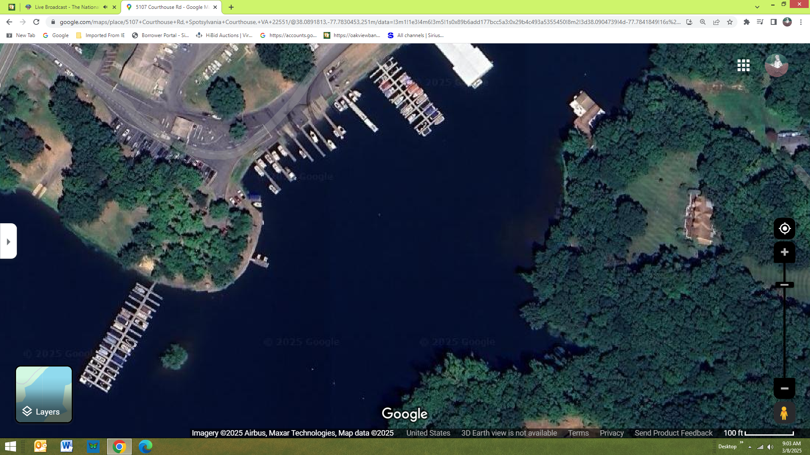Open the Layers map type switcher
The height and width of the screenshot is (455, 810).
[x=44, y=394]
